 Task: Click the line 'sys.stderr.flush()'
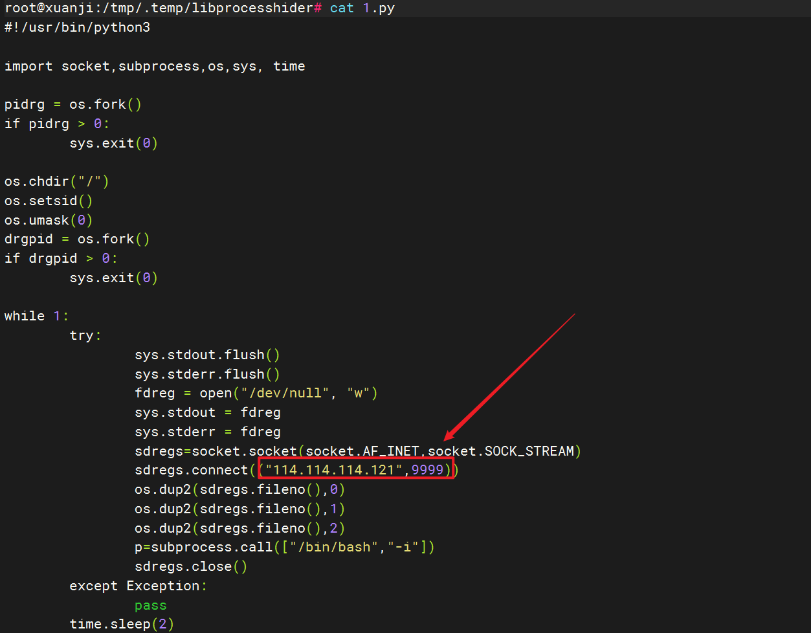pos(207,374)
